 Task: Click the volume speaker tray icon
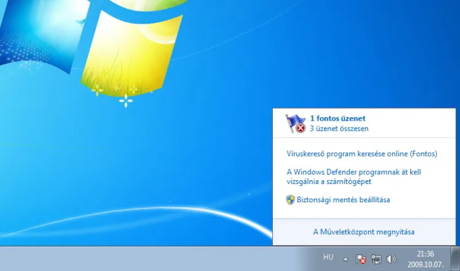pyautogui.click(x=391, y=259)
